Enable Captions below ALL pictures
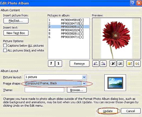The height and width of the screenshot is (117, 142). pos(5,46)
